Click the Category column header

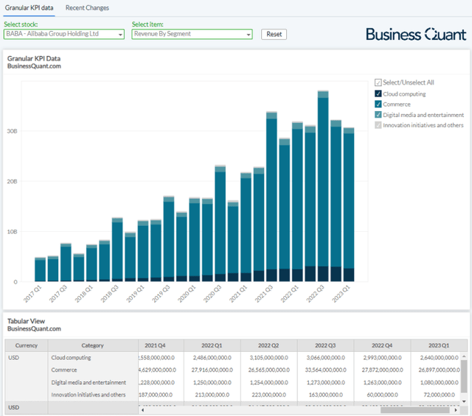tap(93, 345)
